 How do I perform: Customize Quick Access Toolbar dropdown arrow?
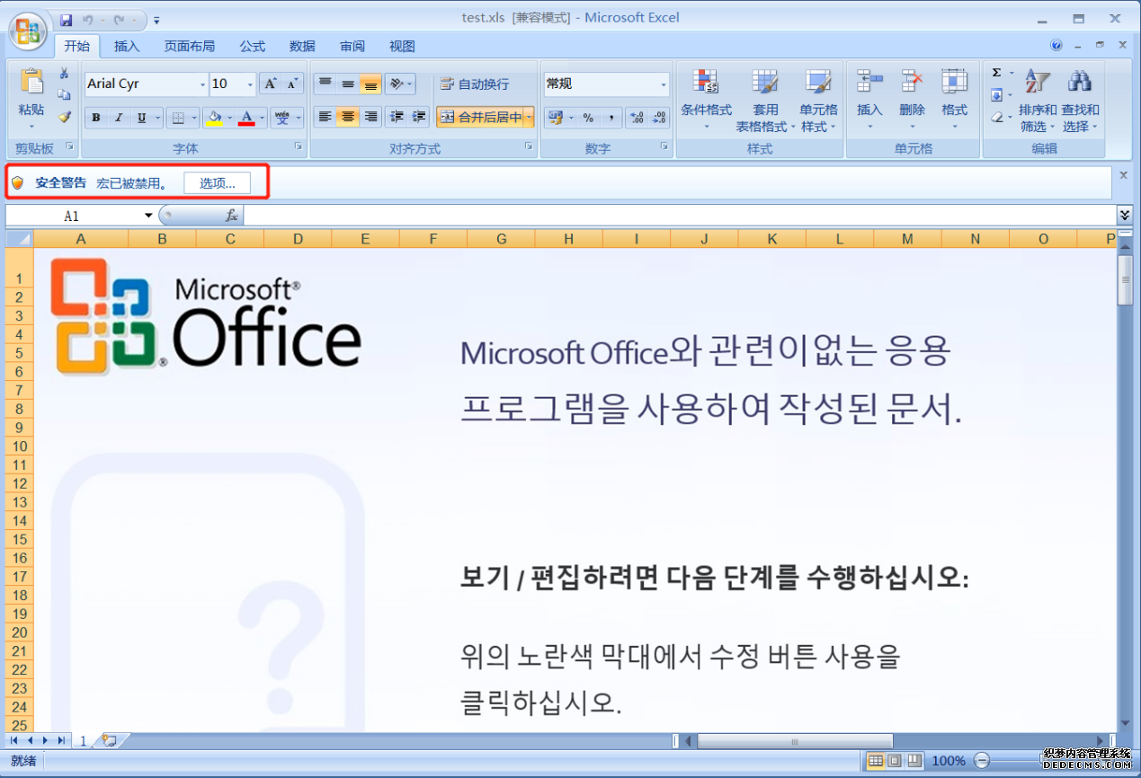pyautogui.click(x=156, y=20)
